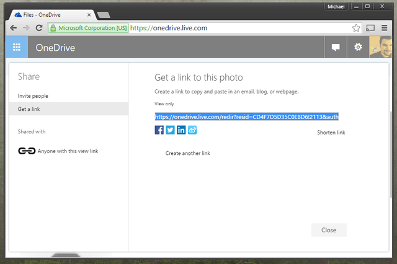Click Create another link
The image size is (397, 264).
(x=187, y=153)
